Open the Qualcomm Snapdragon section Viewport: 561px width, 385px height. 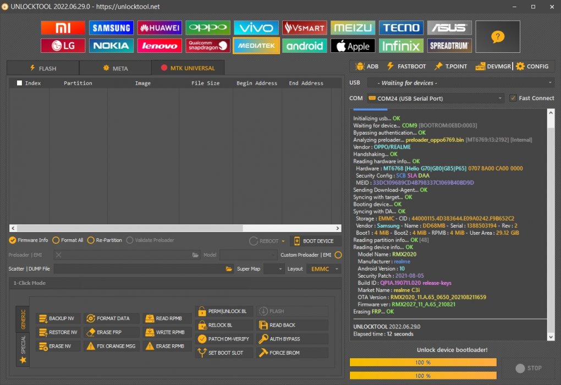[208, 46]
